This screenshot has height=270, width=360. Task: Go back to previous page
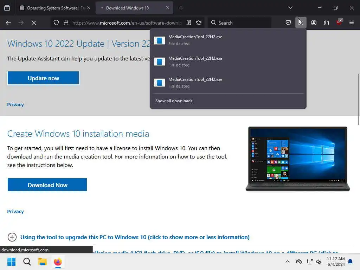8,23
